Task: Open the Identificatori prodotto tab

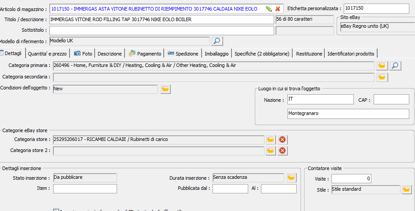Action: 351,54
